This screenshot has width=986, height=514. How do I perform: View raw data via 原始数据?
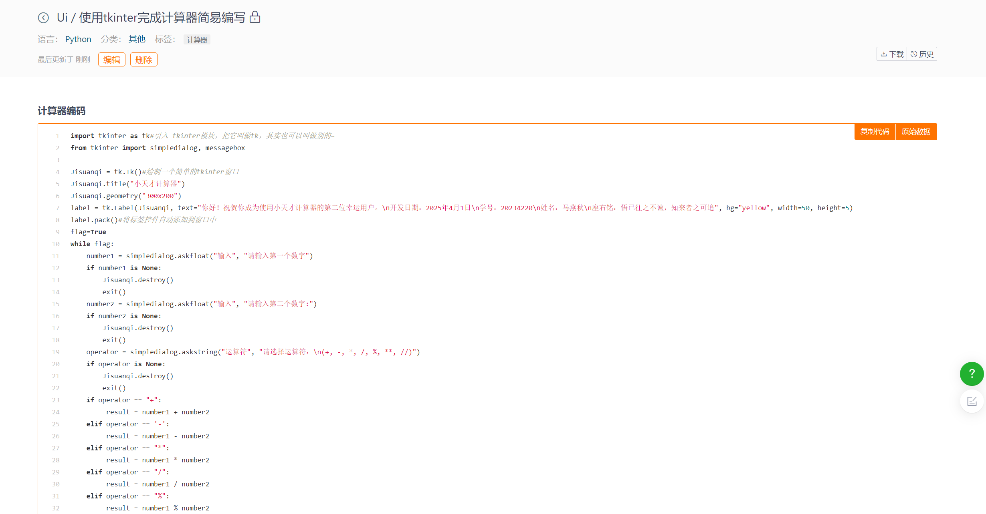pos(916,132)
